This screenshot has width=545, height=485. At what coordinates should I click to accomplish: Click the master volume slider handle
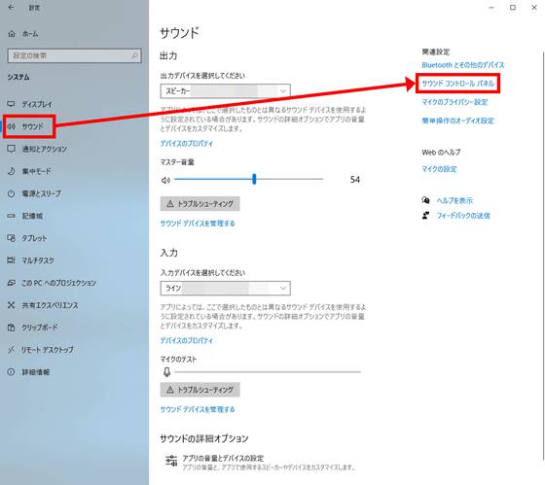tap(254, 179)
